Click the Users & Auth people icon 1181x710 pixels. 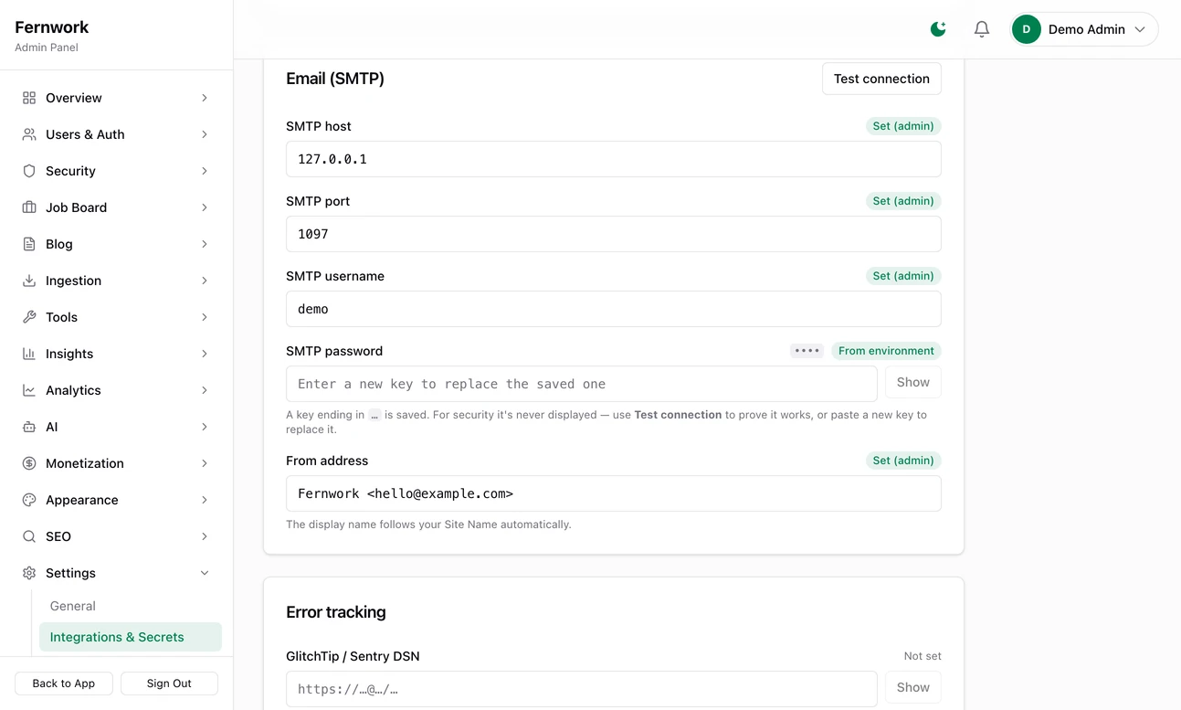(x=29, y=134)
